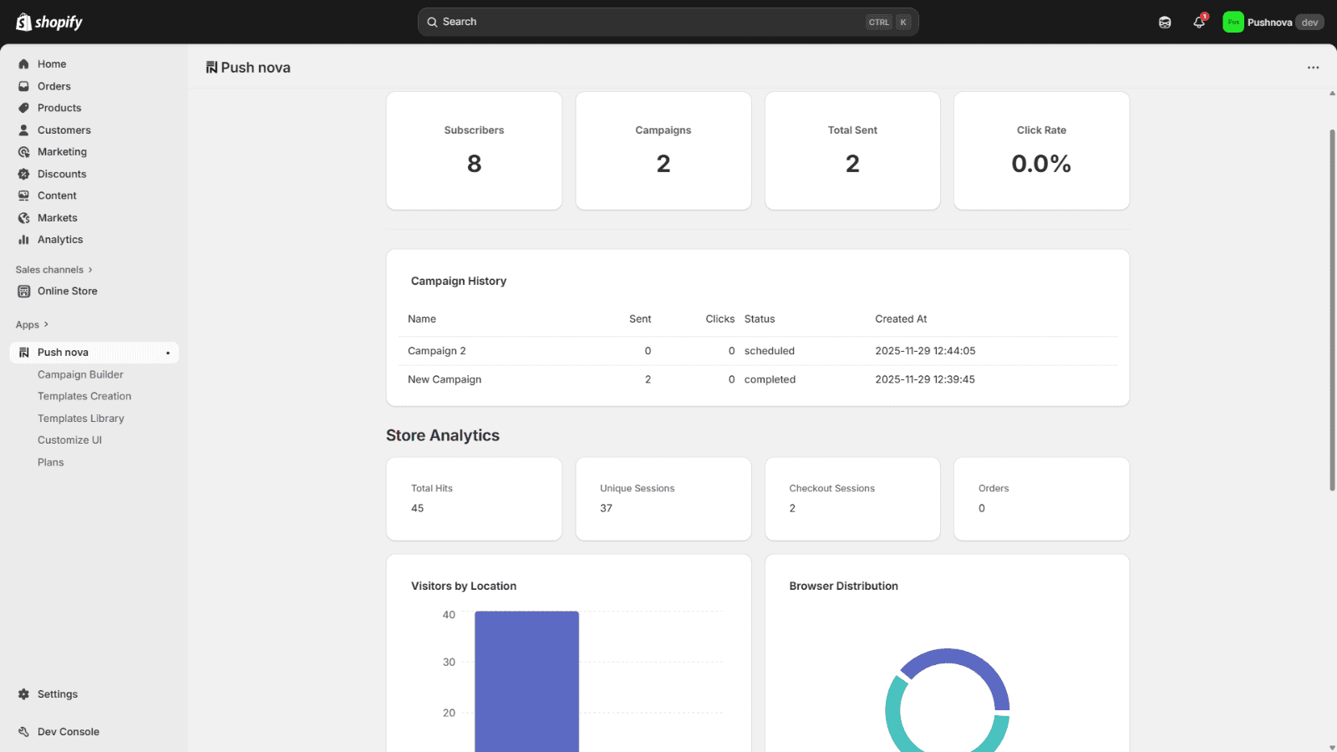Viewport: 1337px width, 752px height.
Task: Select the Push nova app icon
Action: tap(23, 352)
